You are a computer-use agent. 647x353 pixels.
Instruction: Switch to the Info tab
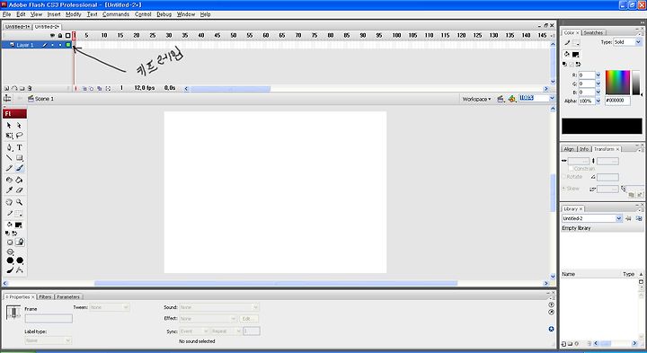584,149
